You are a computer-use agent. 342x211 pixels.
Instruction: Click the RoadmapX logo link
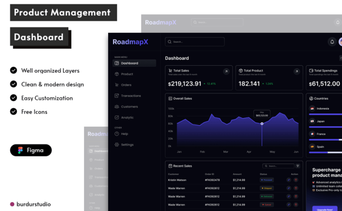(x=131, y=42)
